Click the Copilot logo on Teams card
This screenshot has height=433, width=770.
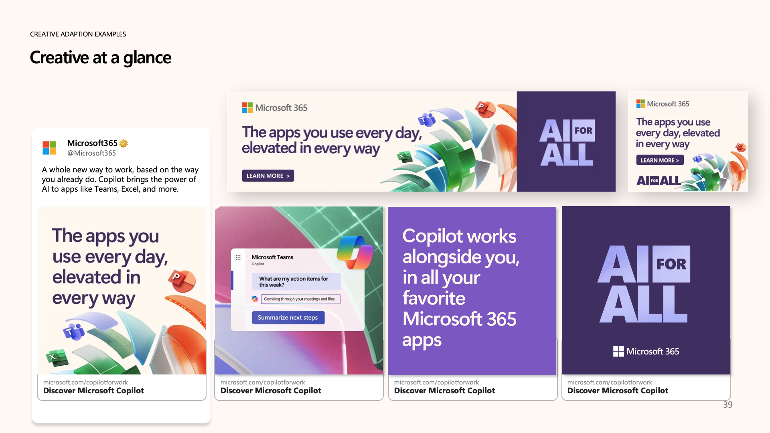[x=355, y=252]
